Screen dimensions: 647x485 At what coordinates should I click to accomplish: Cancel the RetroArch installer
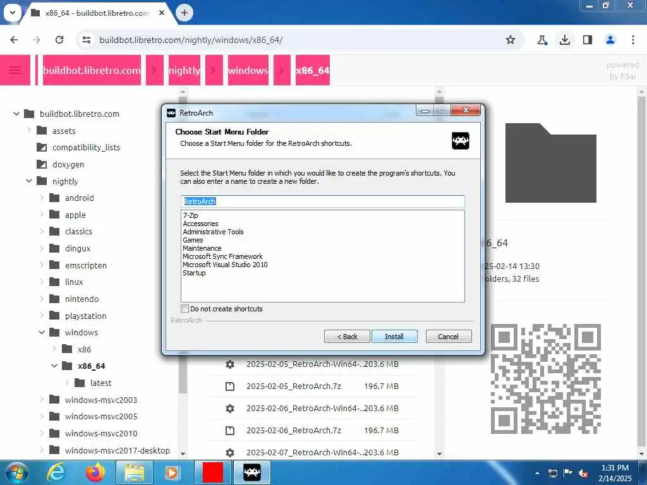click(448, 337)
